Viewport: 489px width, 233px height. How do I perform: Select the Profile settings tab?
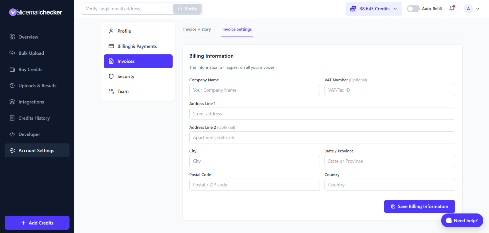pyautogui.click(x=124, y=31)
